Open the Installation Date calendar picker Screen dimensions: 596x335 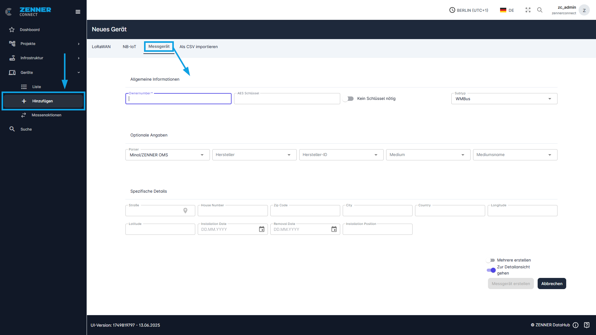coord(262,229)
